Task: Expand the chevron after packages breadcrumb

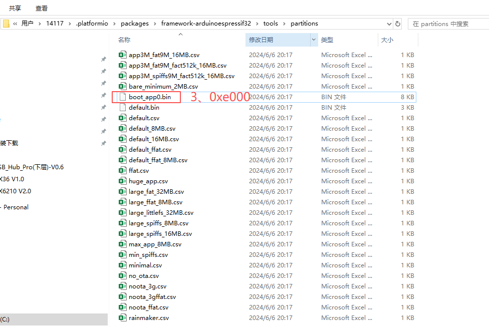Action: pos(155,24)
